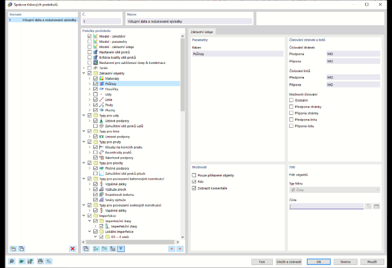Screen dimensions: 392x268
Task: Click the Tisk button
Action: (x=262, y=262)
